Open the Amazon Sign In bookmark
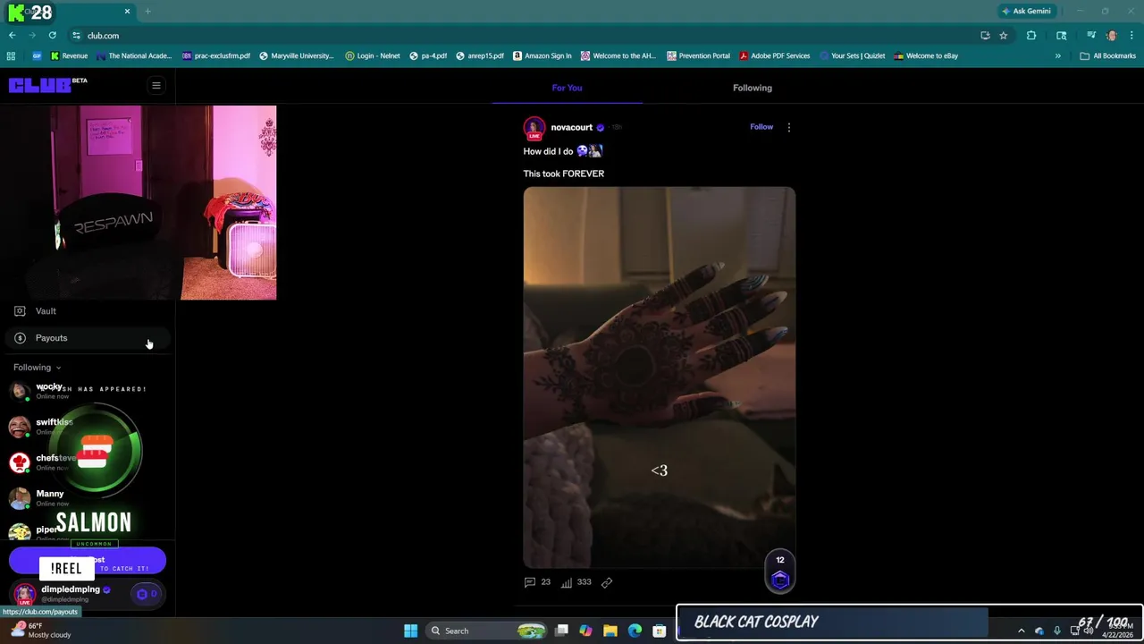 [543, 55]
